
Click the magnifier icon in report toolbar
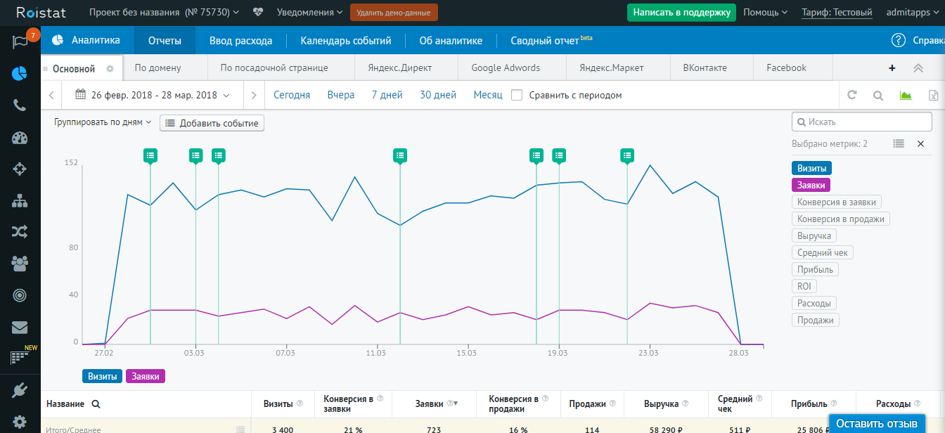878,95
